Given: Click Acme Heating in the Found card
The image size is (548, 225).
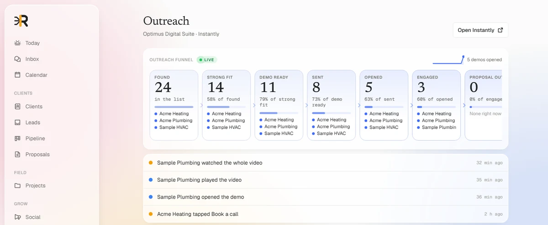Looking at the screenshot, I should (174, 114).
